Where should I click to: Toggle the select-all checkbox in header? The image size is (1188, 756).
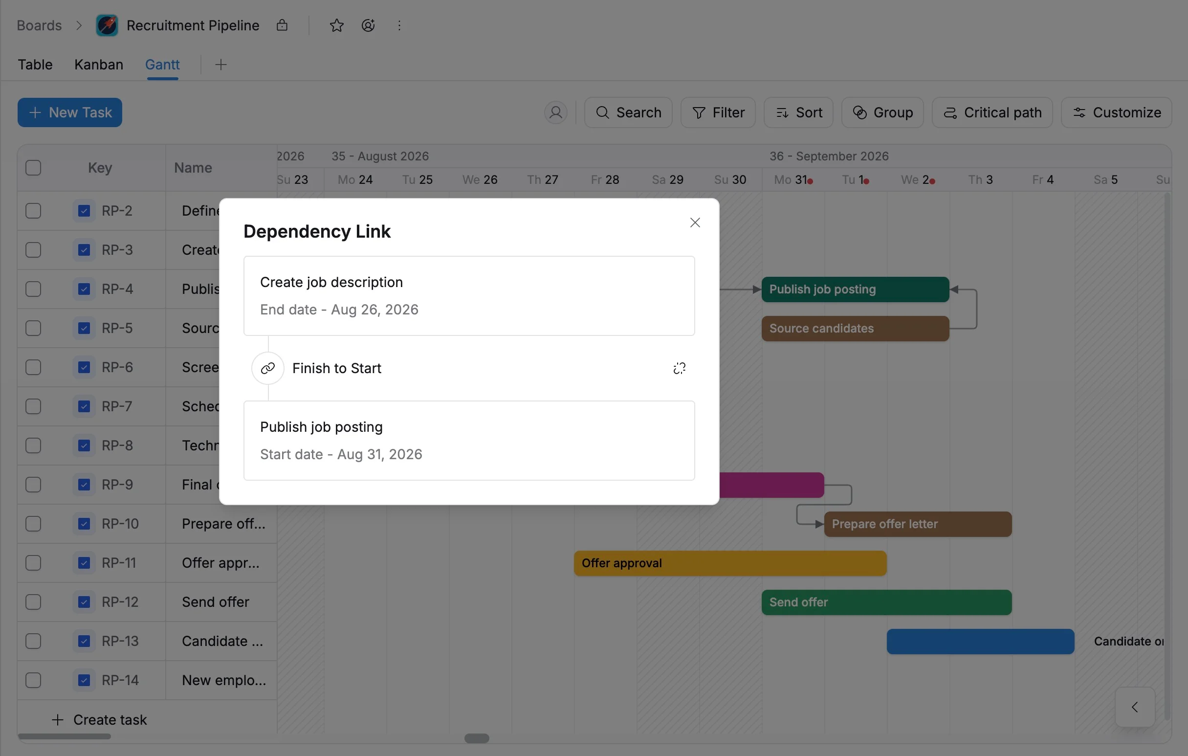[x=33, y=168]
